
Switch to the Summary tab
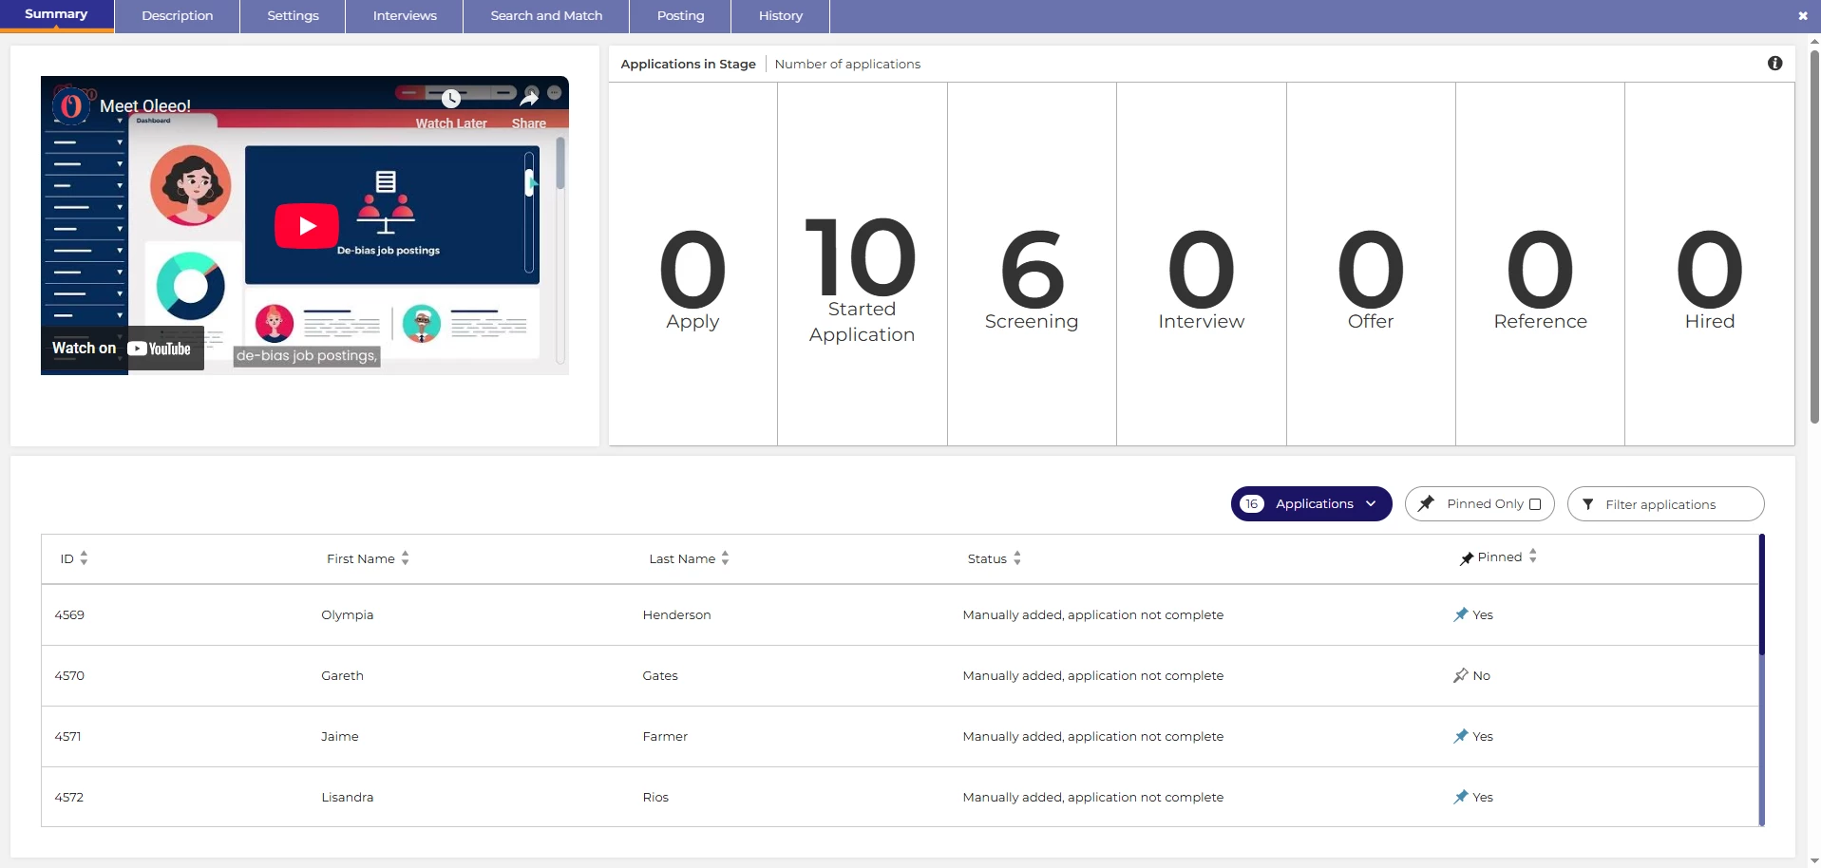point(57,16)
